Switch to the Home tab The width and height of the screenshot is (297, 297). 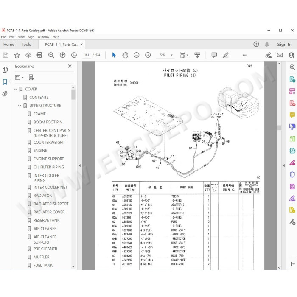pyautogui.click(x=9, y=44)
